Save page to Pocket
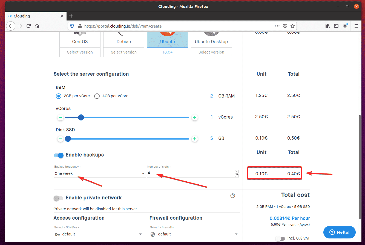Viewport: 365px width, 245px height. pos(285,26)
